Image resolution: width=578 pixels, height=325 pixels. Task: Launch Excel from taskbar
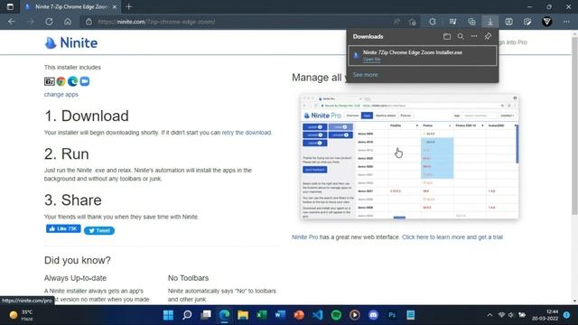tap(262, 315)
